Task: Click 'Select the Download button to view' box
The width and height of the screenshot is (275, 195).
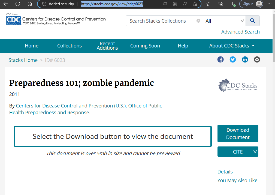Action: 113,136
